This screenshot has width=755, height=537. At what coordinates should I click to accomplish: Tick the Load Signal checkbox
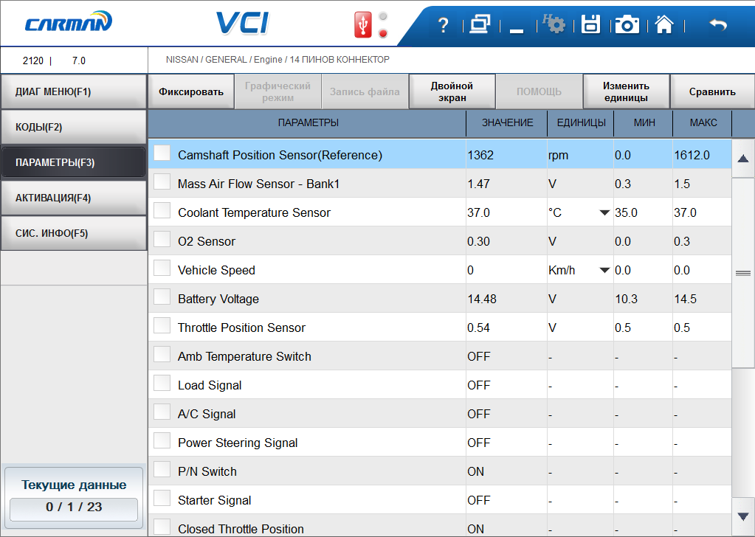[162, 384]
